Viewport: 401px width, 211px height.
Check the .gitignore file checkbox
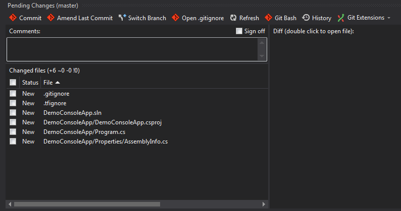tap(13, 94)
